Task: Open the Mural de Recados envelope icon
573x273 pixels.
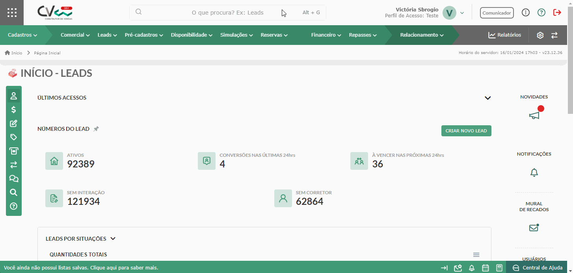Action: pyautogui.click(x=534, y=228)
